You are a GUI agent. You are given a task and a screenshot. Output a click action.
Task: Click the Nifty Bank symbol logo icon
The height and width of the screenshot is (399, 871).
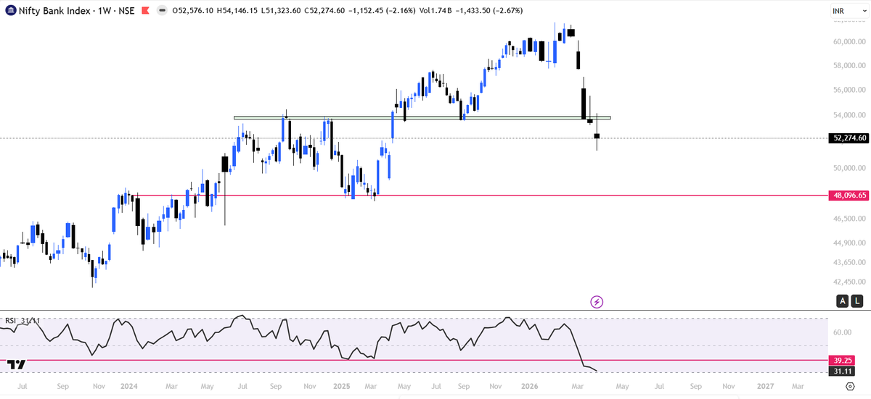tap(9, 11)
